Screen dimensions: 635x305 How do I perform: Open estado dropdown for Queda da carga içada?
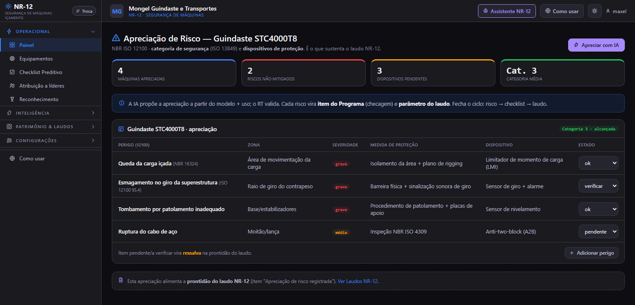coord(598,163)
